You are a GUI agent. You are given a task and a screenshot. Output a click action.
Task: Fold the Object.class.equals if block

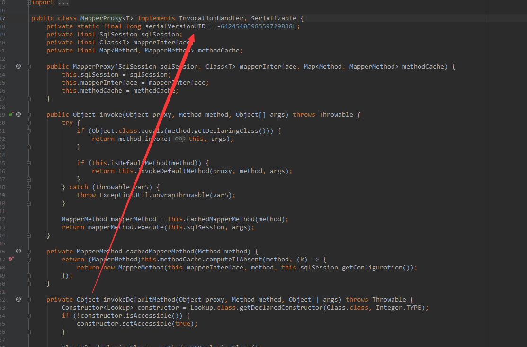[x=28, y=131]
